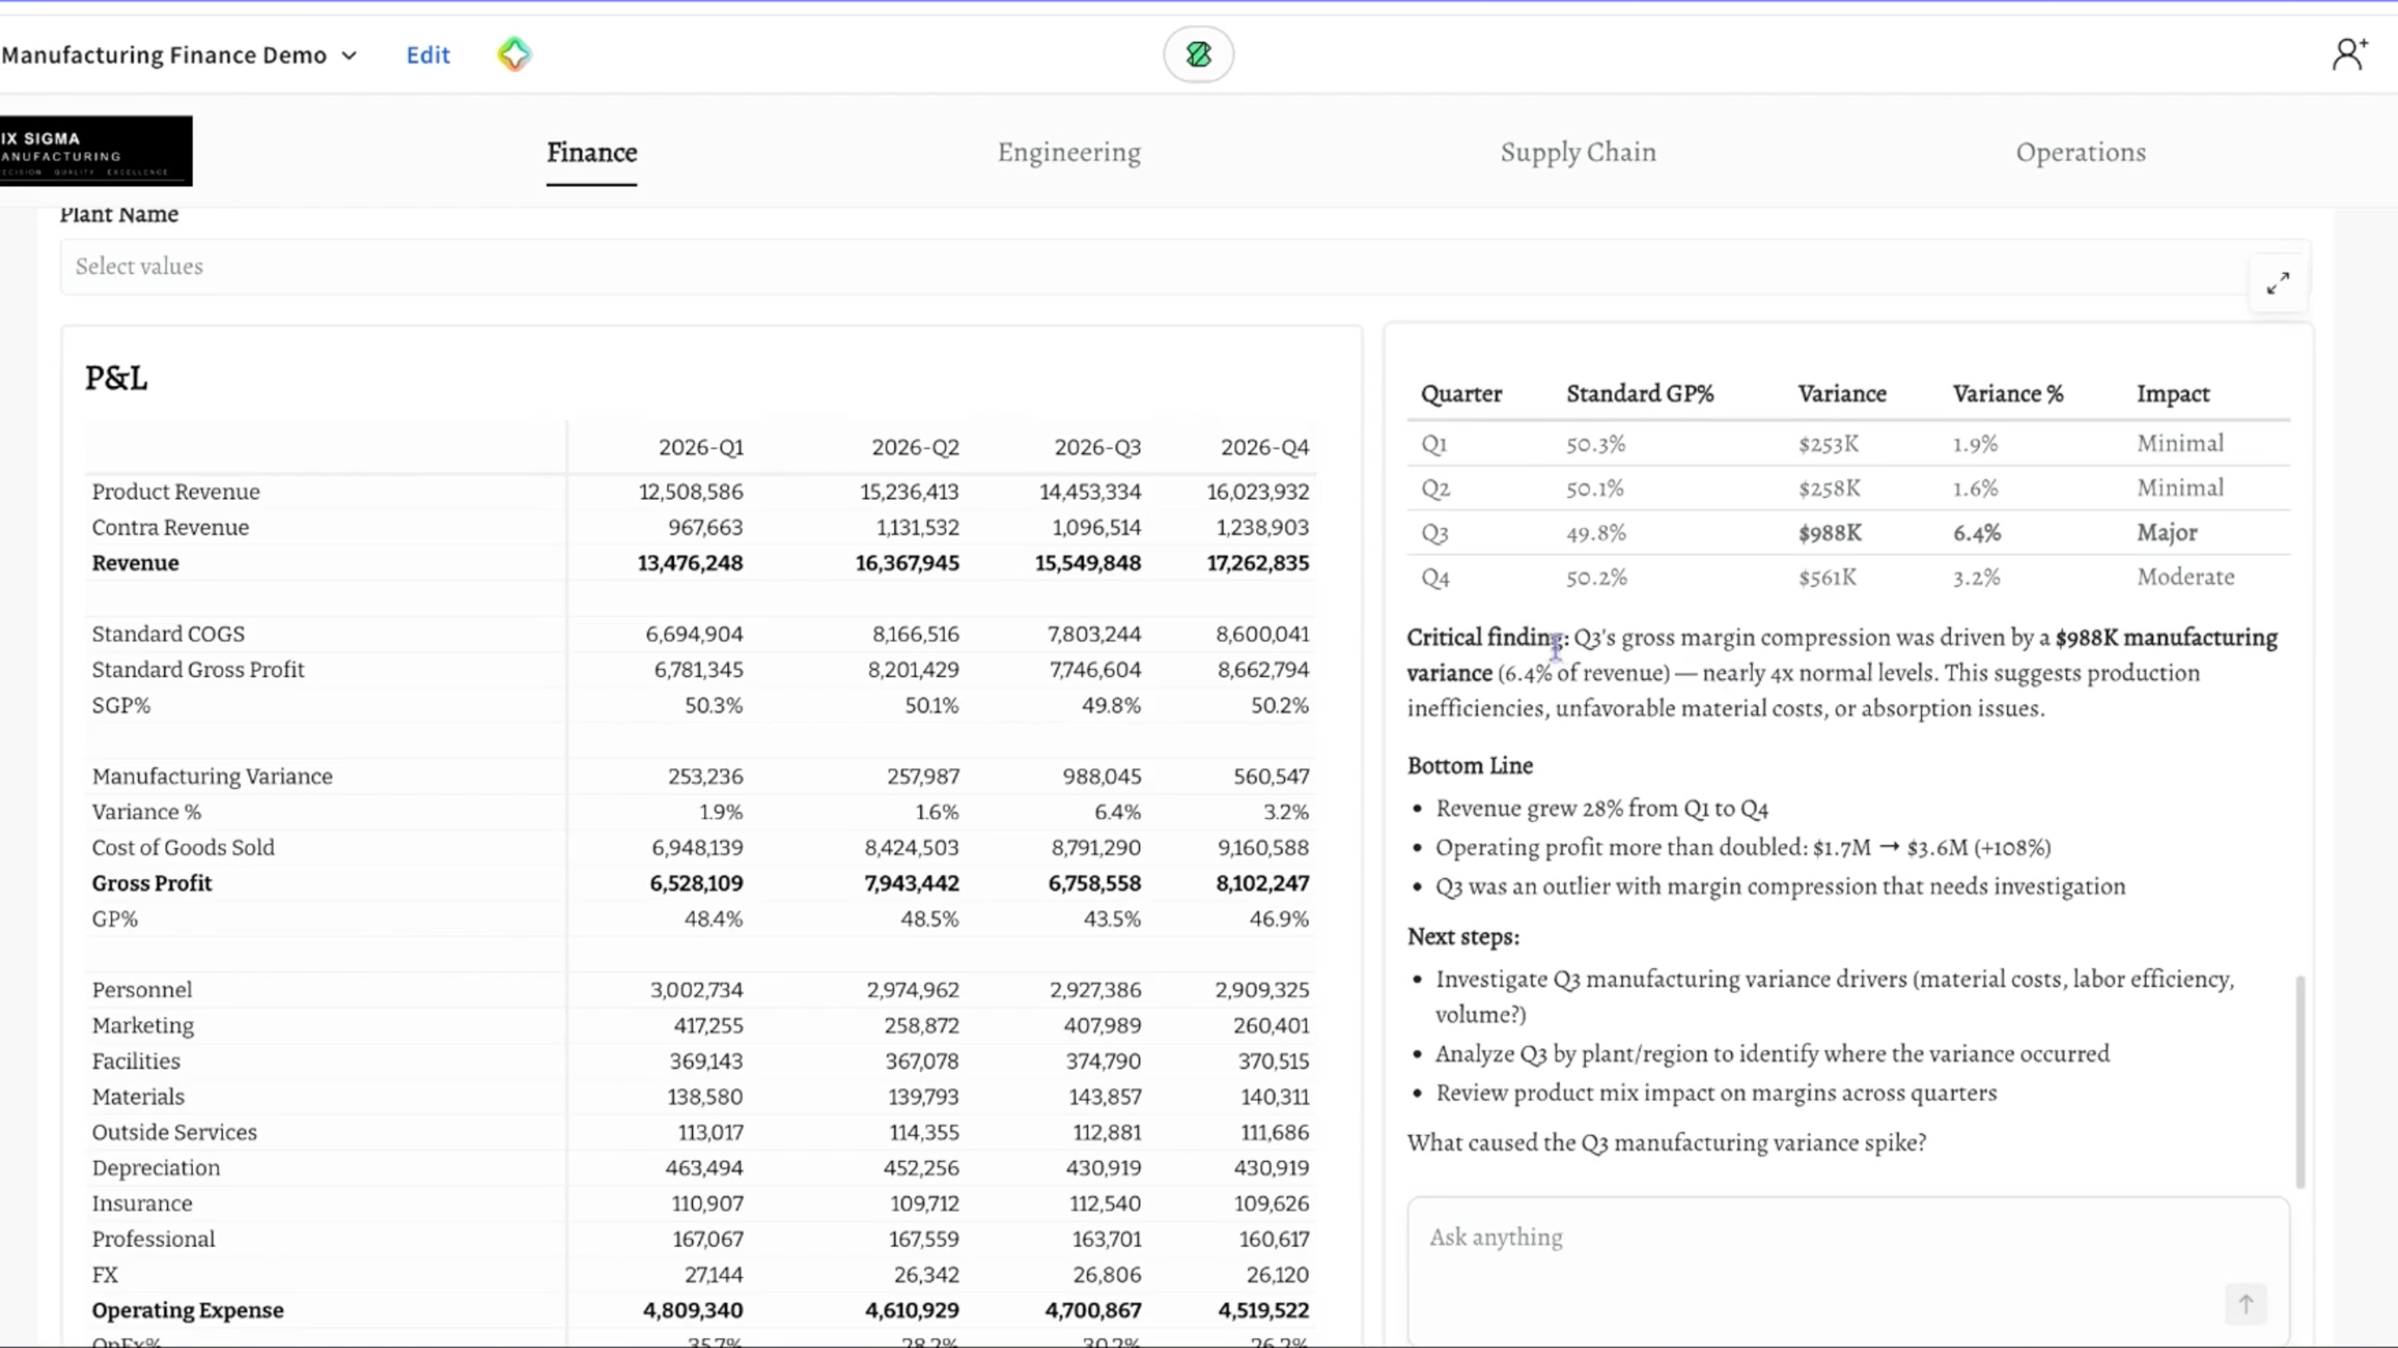The image size is (2398, 1348).
Task: Click the green Sigma logo button
Action: (1198, 54)
